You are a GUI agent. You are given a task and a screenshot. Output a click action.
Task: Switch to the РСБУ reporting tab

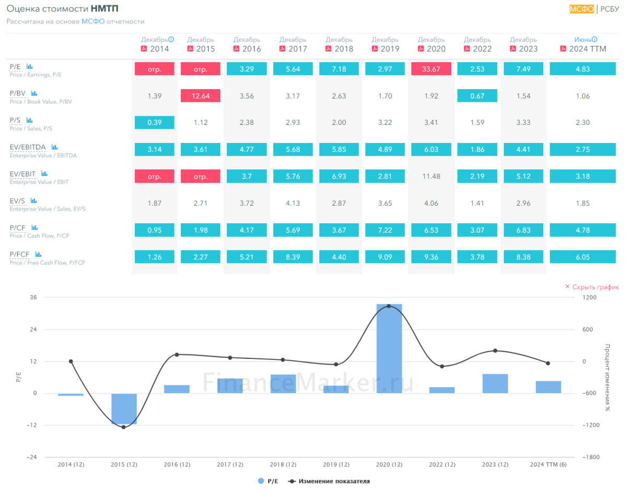[x=610, y=8]
